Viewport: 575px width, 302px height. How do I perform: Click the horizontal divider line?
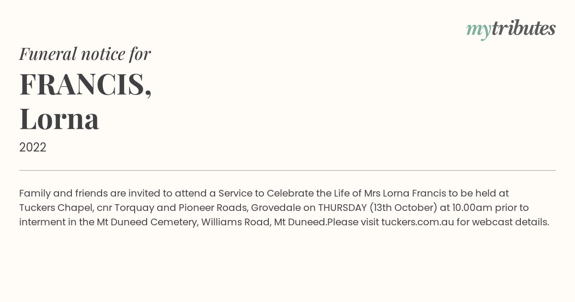287,170
